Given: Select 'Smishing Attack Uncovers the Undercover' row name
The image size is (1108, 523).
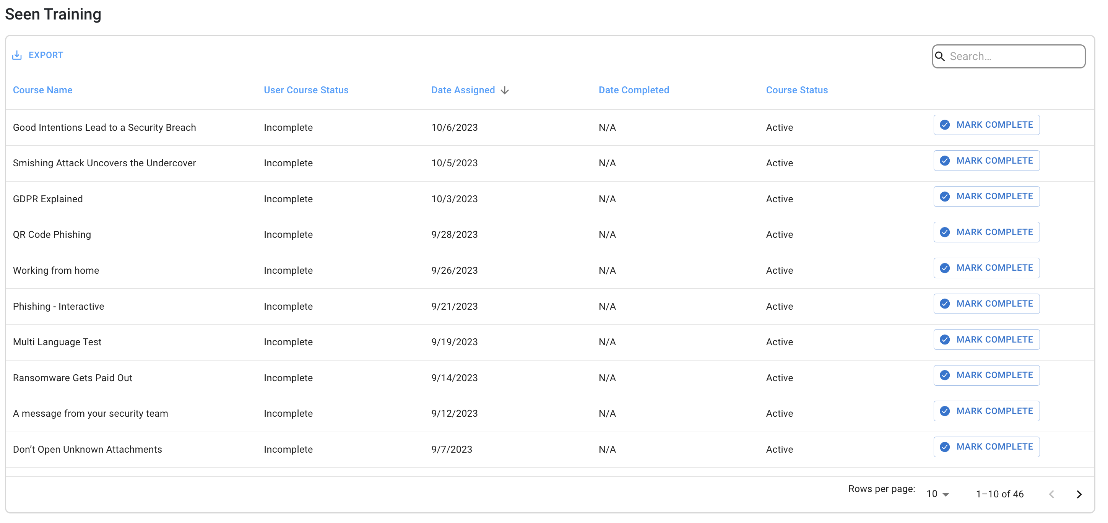Looking at the screenshot, I should pos(104,163).
